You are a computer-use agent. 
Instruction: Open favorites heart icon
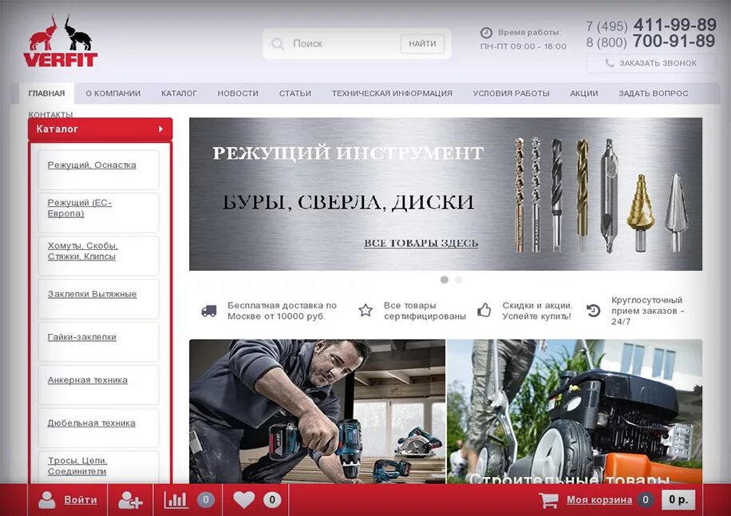(x=244, y=500)
